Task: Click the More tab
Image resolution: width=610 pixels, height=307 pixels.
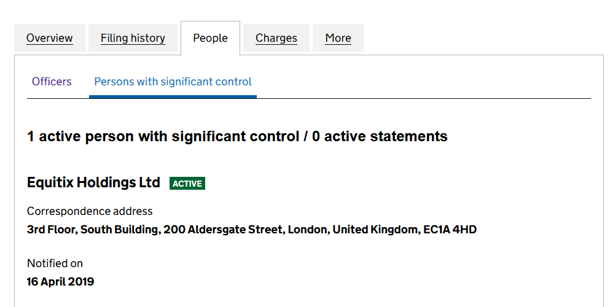Action: click(x=338, y=38)
